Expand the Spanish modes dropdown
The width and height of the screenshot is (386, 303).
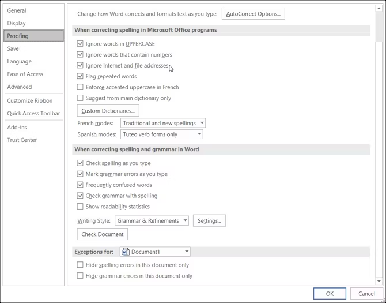(162, 134)
